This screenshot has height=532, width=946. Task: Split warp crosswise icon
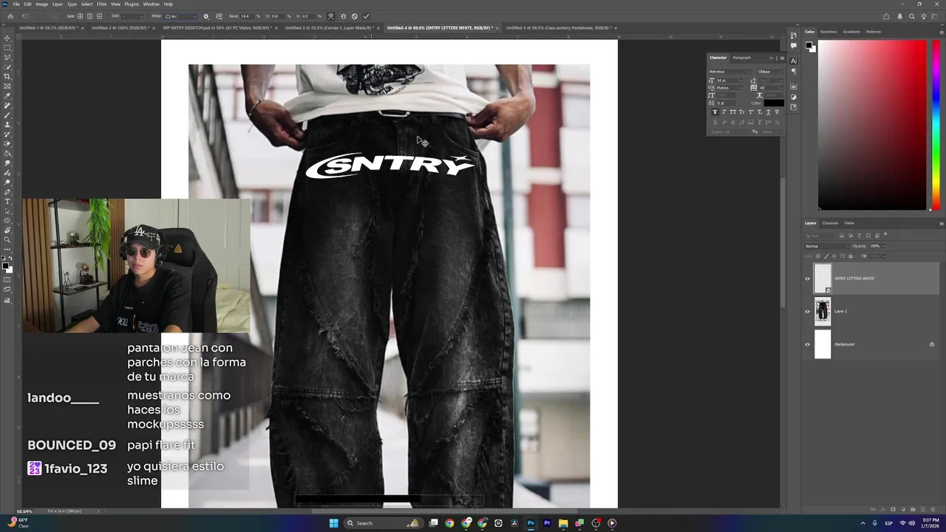pos(80,16)
